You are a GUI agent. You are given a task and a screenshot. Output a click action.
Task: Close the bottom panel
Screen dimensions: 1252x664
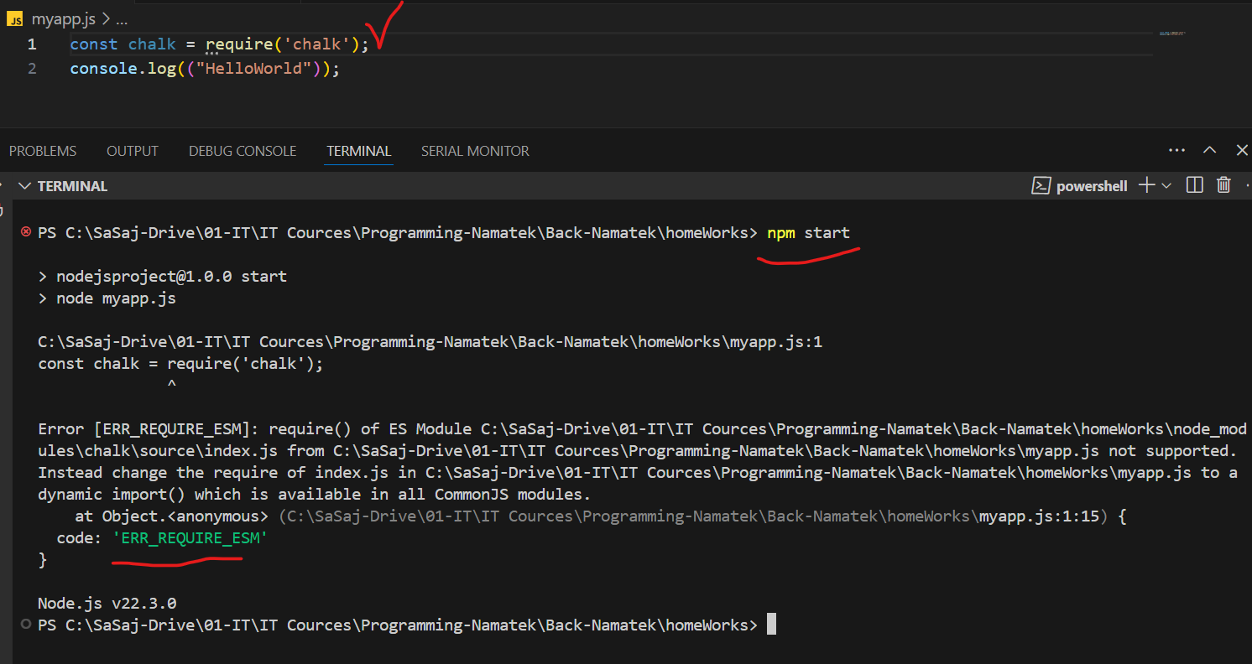1242,151
